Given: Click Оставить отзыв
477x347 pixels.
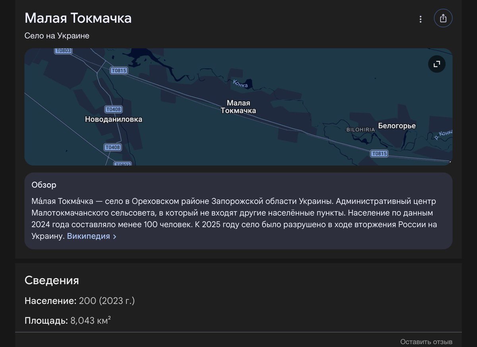Looking at the screenshot, I should [426, 341].
